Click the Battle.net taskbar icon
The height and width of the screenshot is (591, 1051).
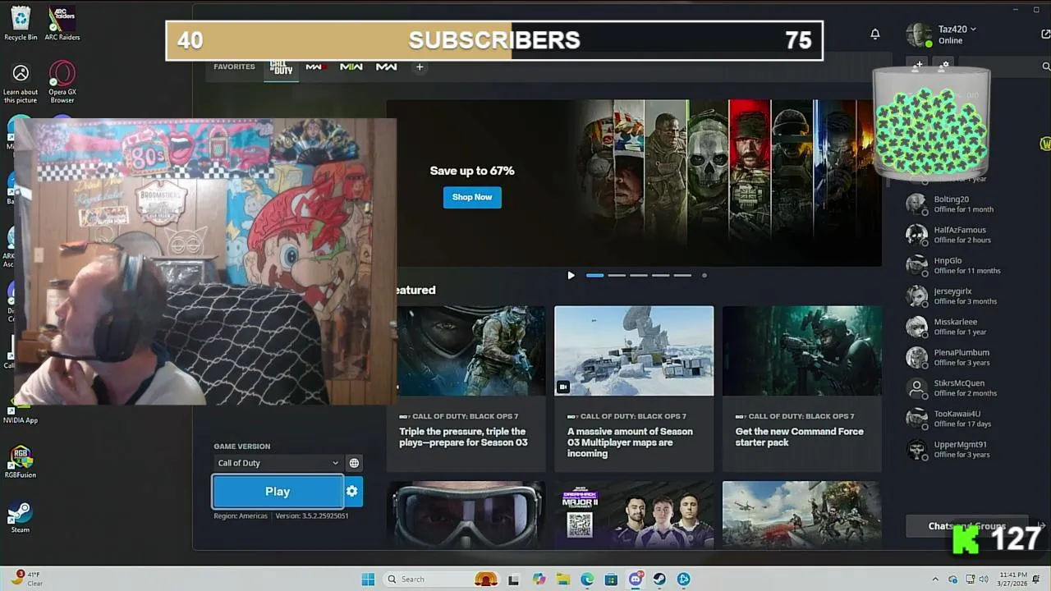click(684, 580)
